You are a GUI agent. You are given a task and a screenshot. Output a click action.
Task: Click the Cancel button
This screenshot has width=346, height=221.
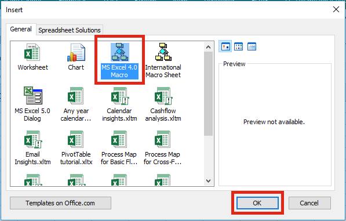tap(309, 203)
